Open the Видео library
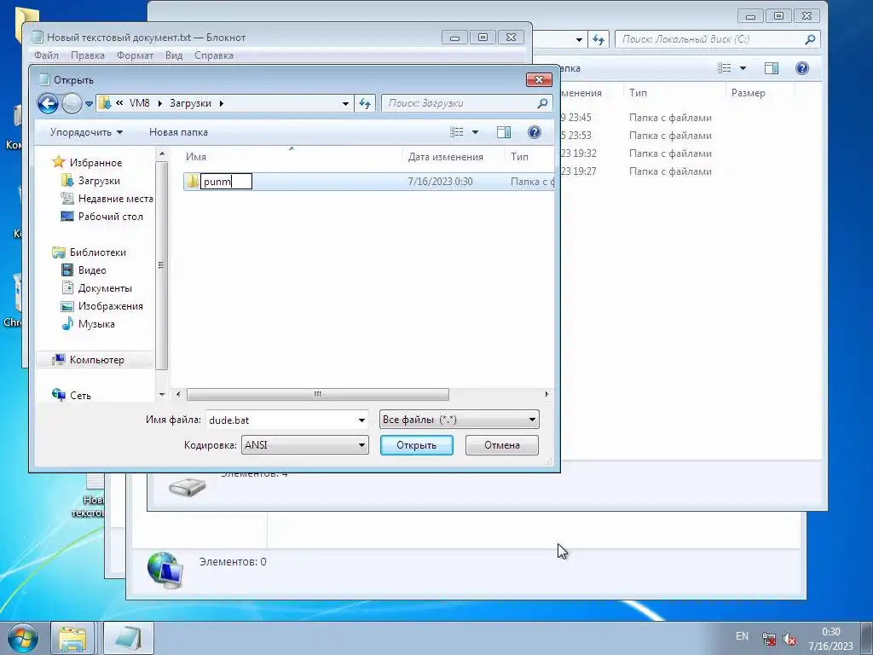This screenshot has height=655, width=873. coord(92,270)
